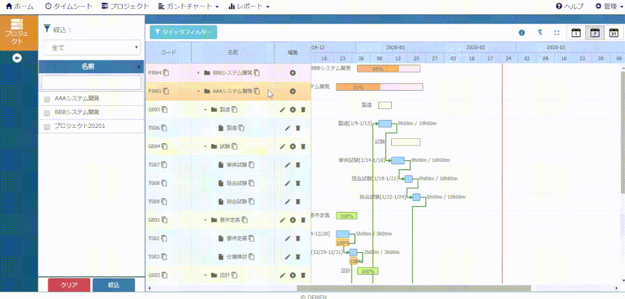
Task: Click 要件定義 100% green progress bar
Action: [347, 216]
